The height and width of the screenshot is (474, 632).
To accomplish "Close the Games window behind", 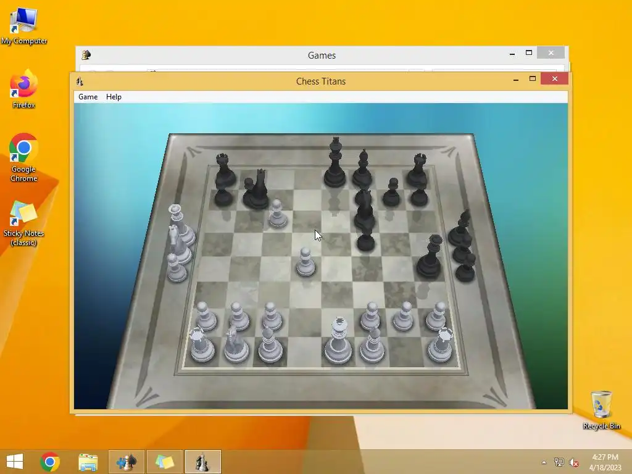I will tap(551, 53).
